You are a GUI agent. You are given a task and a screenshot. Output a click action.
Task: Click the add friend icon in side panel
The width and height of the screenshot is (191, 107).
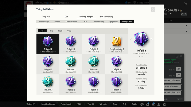[182, 14]
